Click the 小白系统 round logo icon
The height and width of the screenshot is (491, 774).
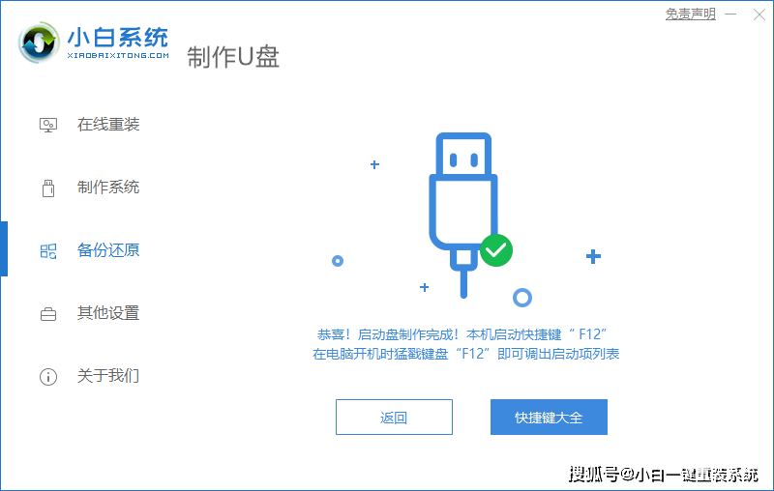39,43
